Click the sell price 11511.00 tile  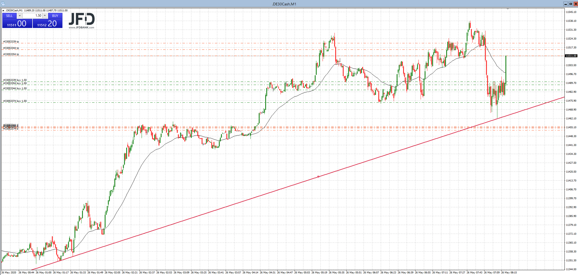click(17, 24)
